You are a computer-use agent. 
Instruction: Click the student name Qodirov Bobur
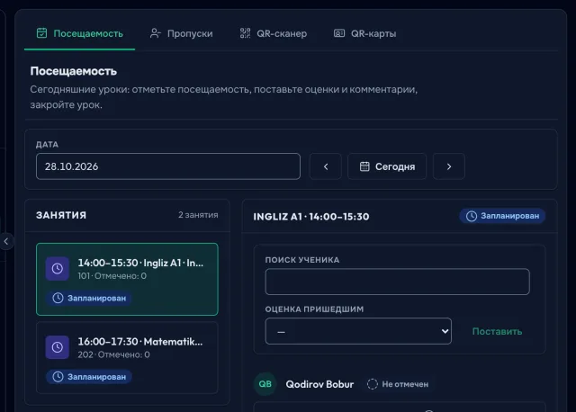[x=319, y=384]
